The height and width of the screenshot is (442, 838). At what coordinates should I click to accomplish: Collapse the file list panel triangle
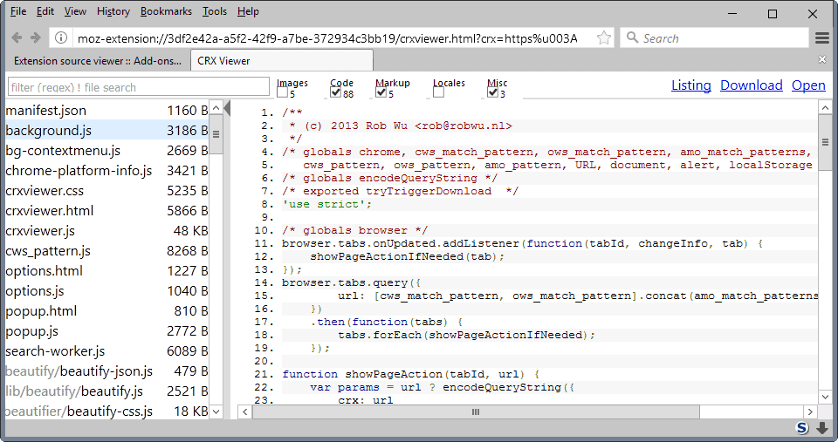pyautogui.click(x=227, y=108)
